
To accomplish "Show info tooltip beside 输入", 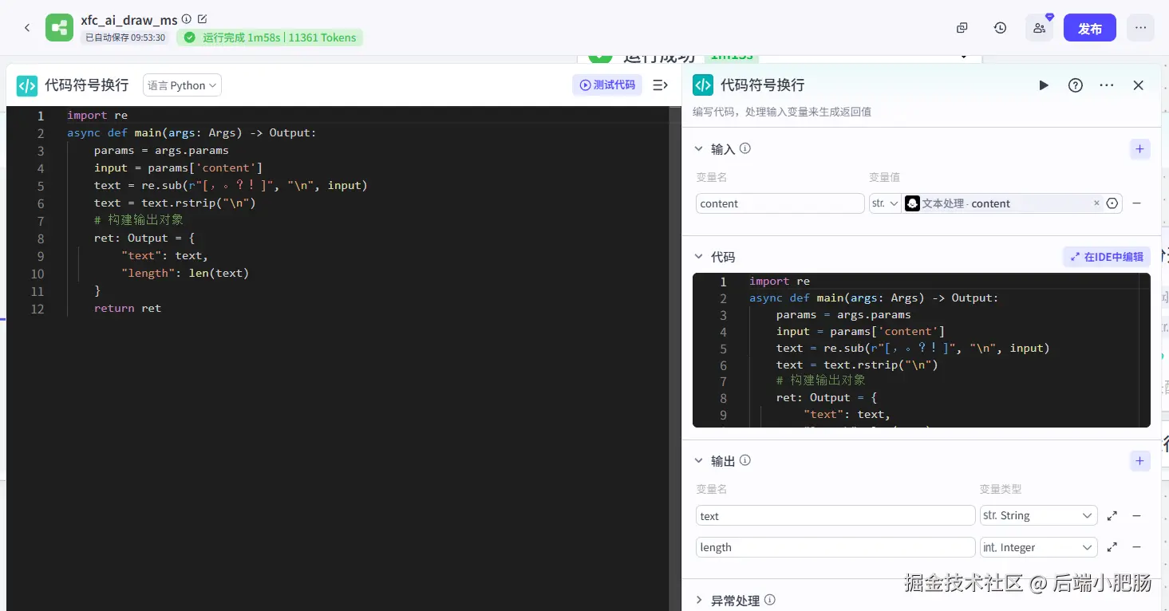I will [x=745, y=148].
